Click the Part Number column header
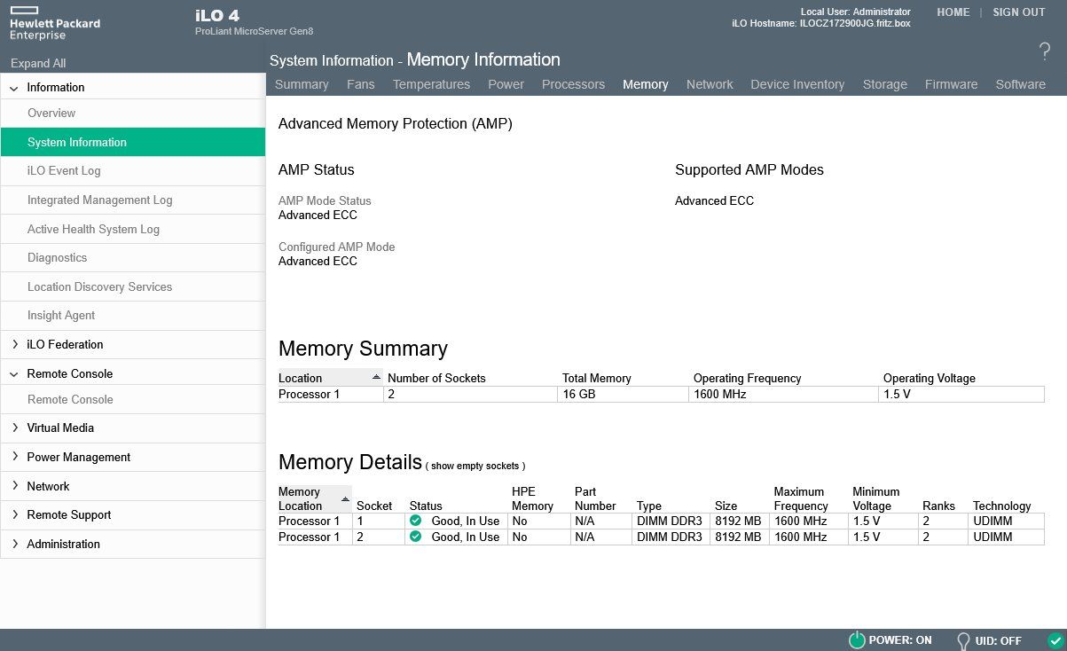 pos(595,498)
